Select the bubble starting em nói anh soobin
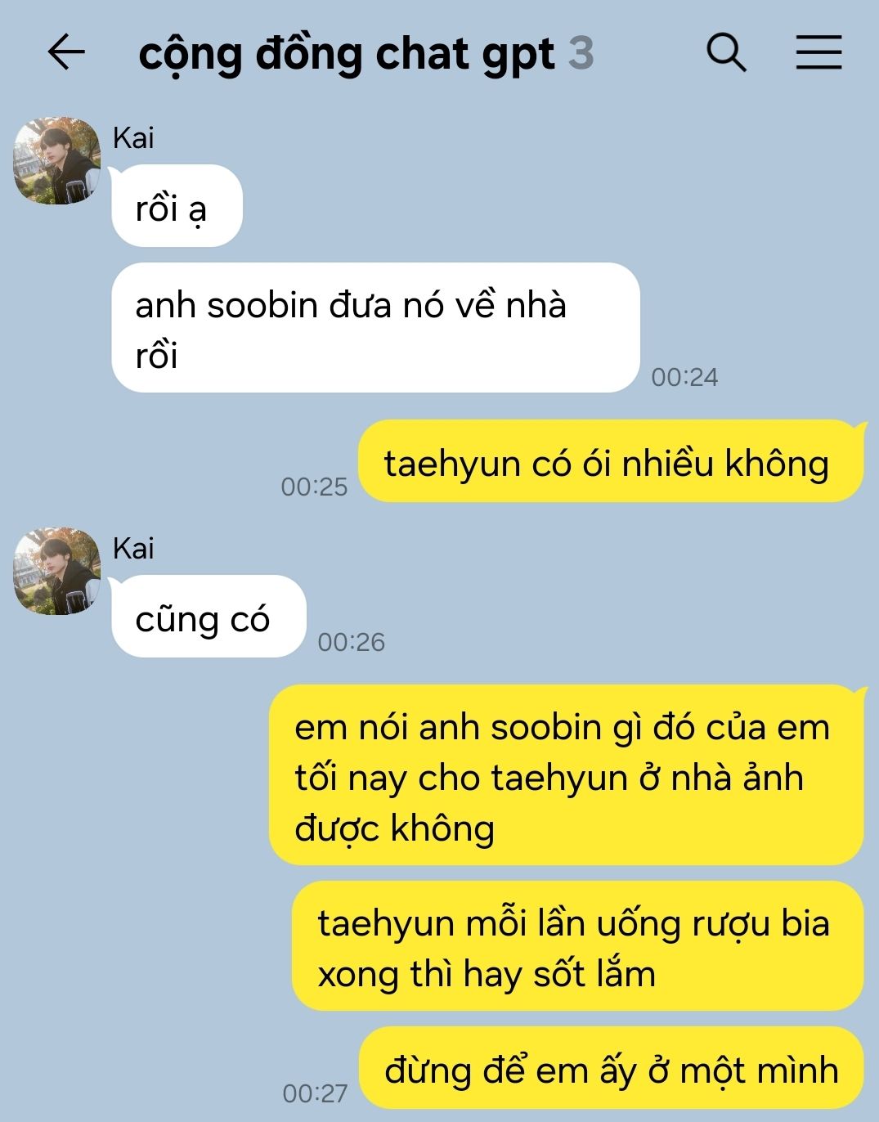Viewport: 879px width, 1122px height. pyautogui.click(x=566, y=775)
